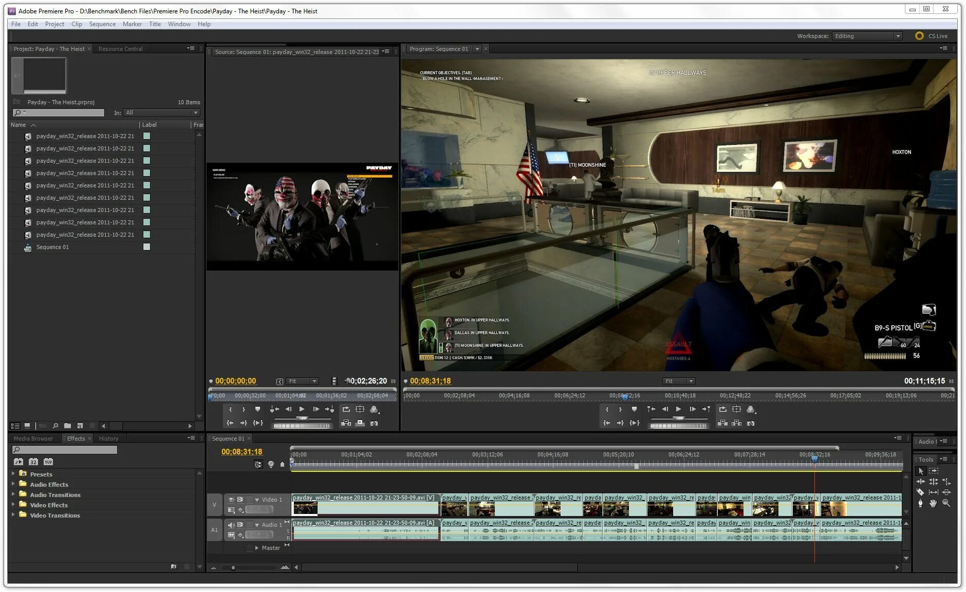Open Find icon in Project panel footer
The image size is (966, 592).
click(x=55, y=426)
